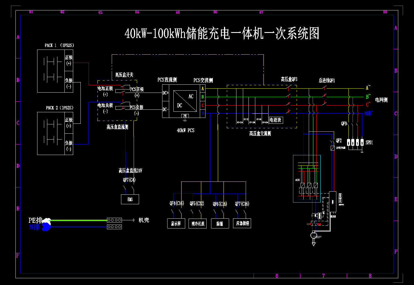Click sheet number 7 in the bottom border
Screen dimensions: 414x285
(x=323, y=276)
